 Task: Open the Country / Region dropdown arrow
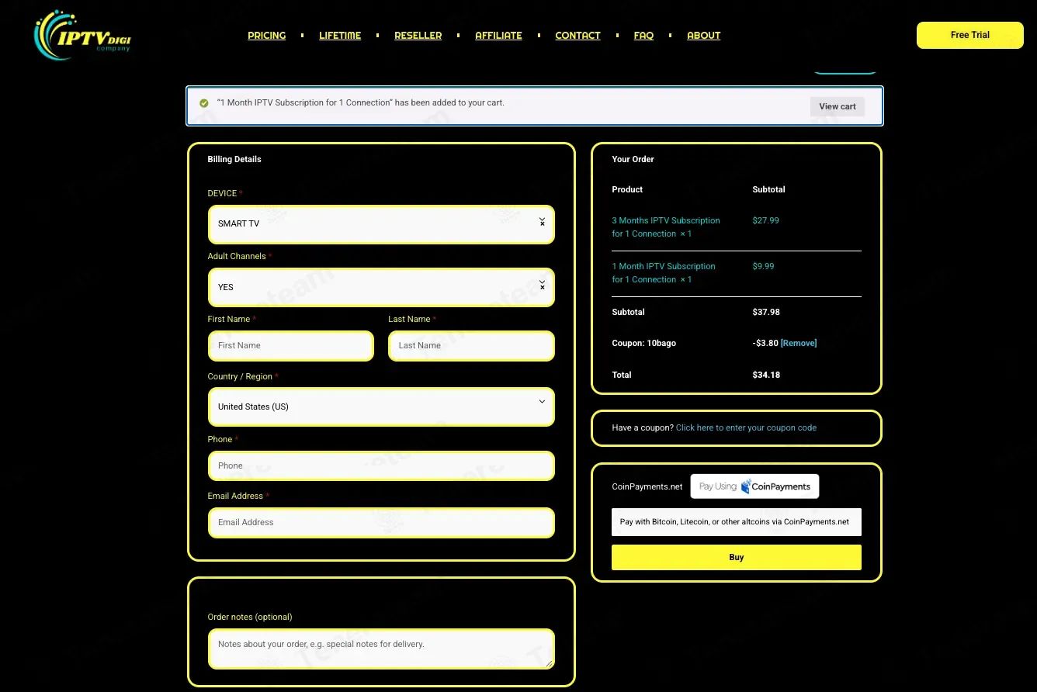[542, 402]
